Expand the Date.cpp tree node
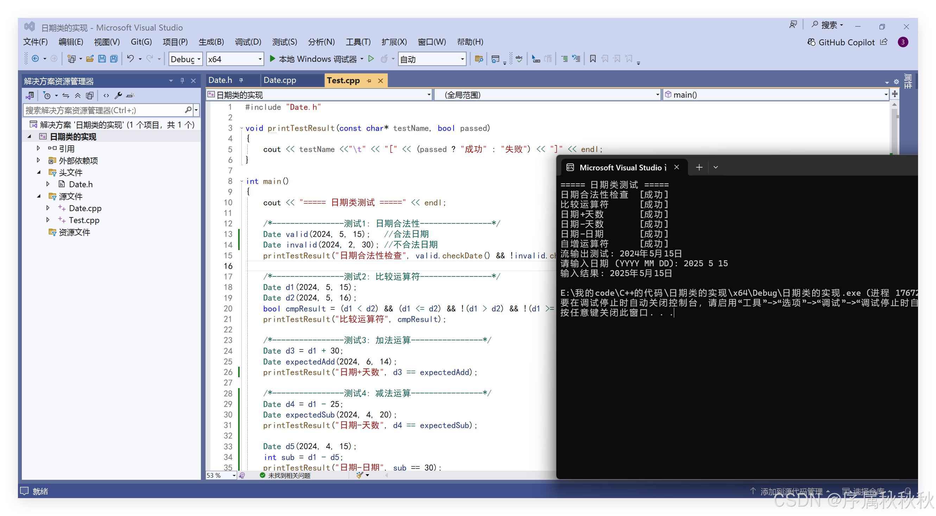The image size is (936, 516). (x=48, y=208)
